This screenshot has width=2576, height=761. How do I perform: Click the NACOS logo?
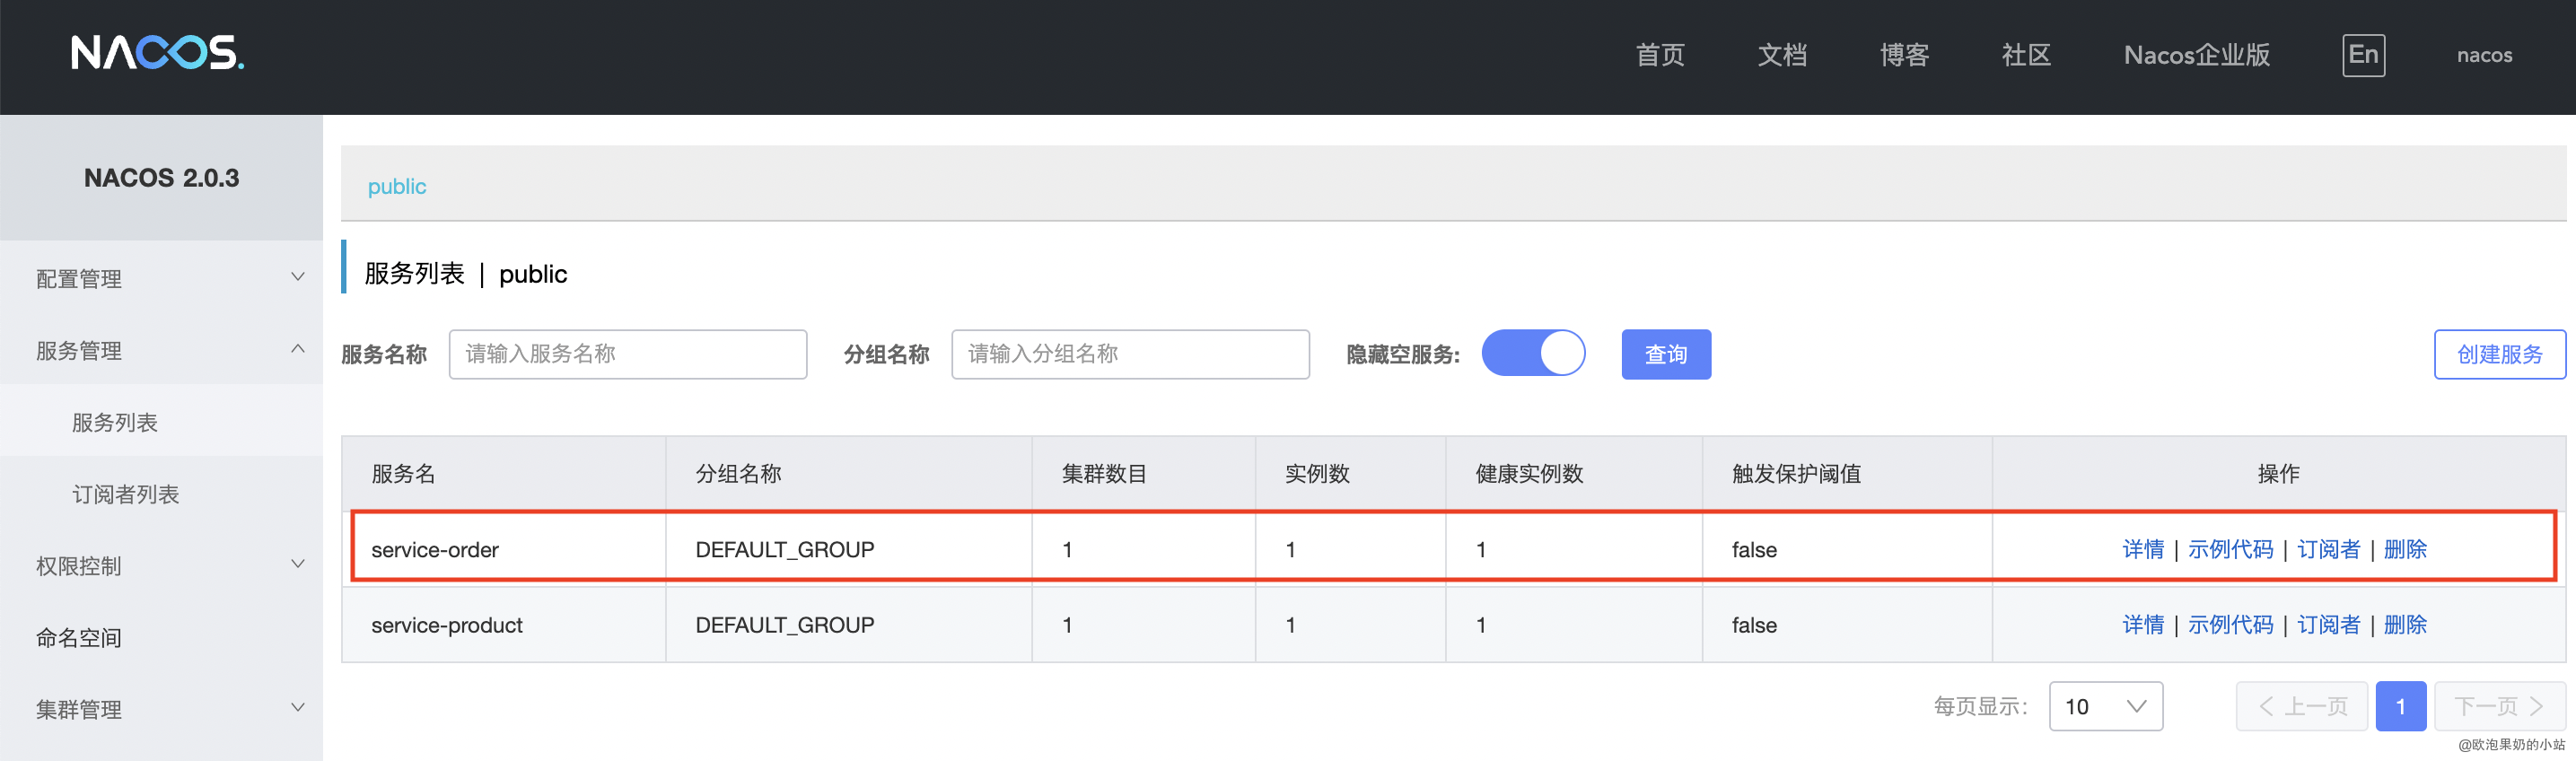[x=157, y=53]
